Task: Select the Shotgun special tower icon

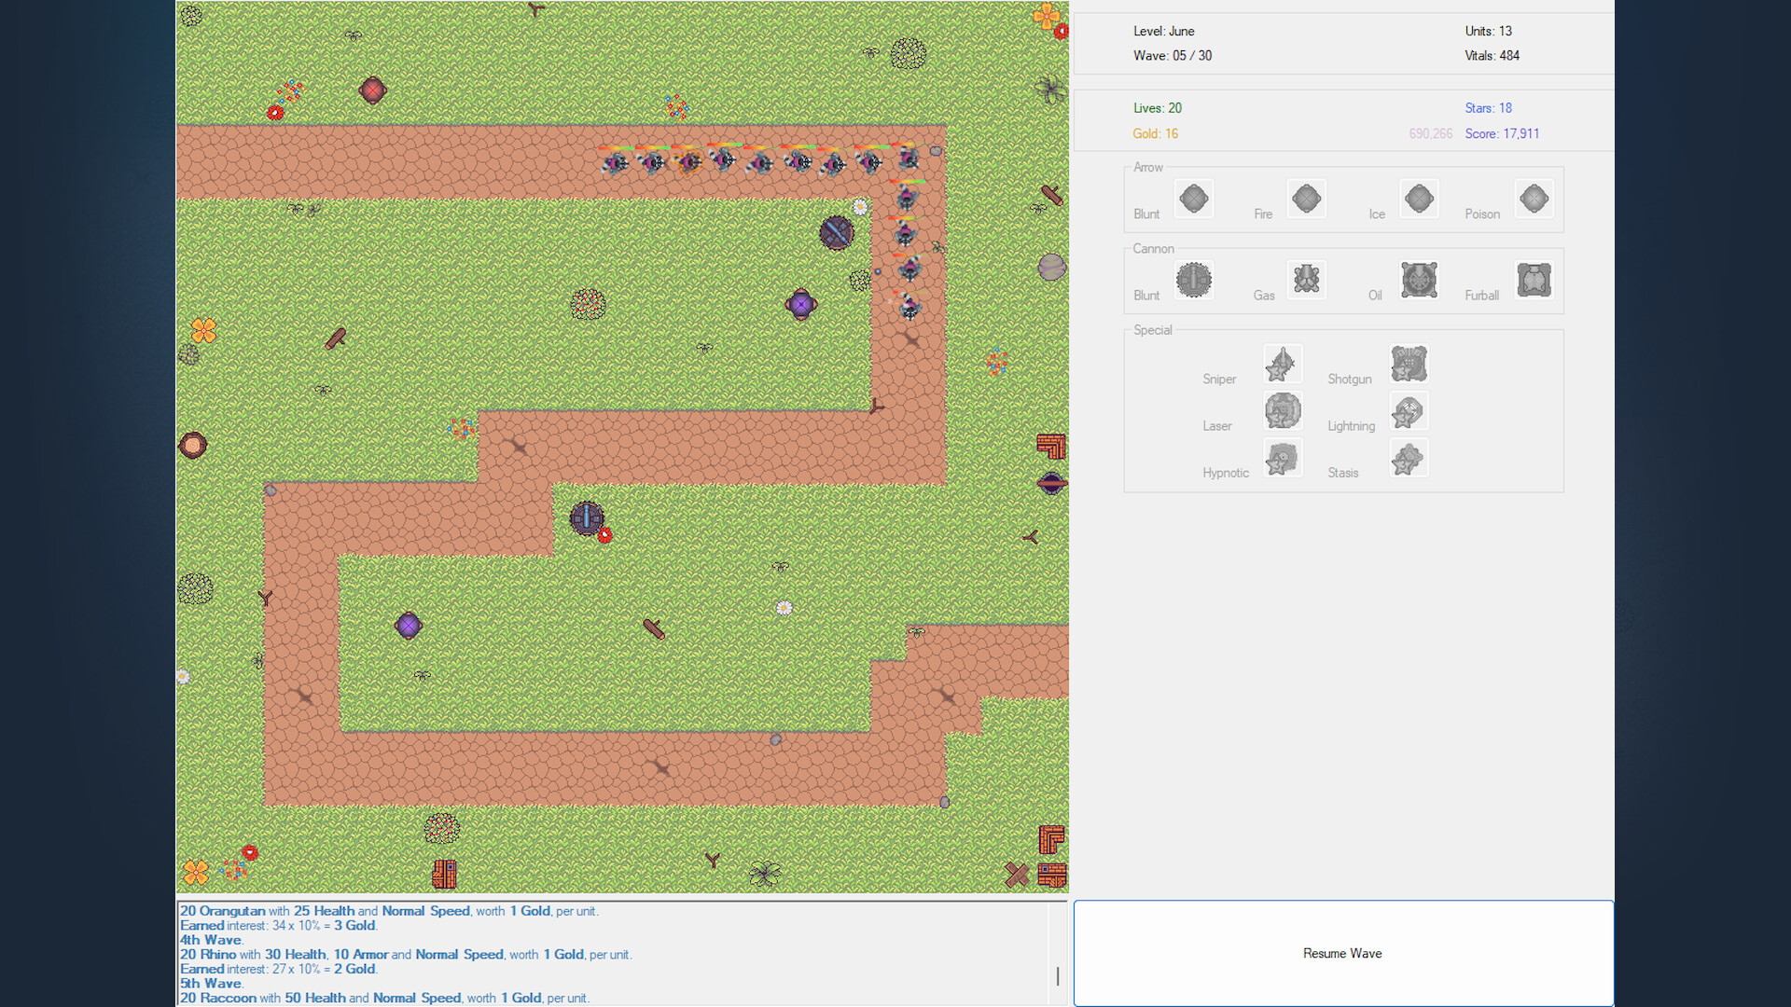Action: [1409, 365]
